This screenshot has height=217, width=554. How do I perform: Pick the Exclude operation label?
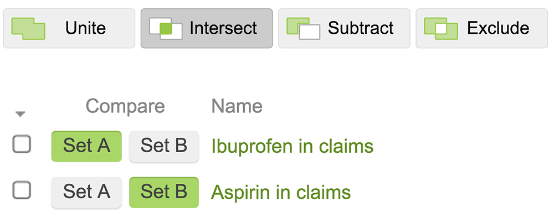tap(498, 28)
